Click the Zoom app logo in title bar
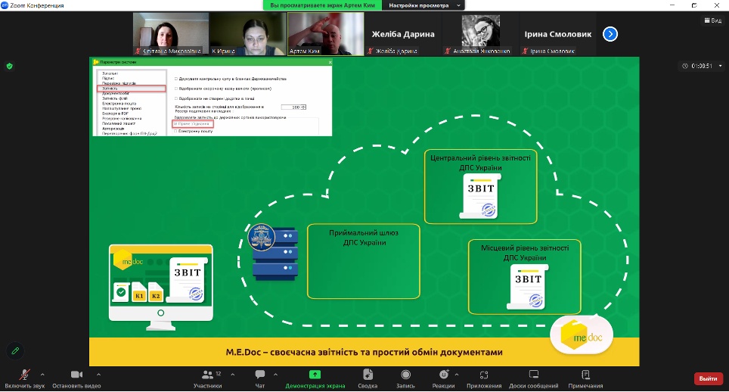729x392 pixels. 5,5
